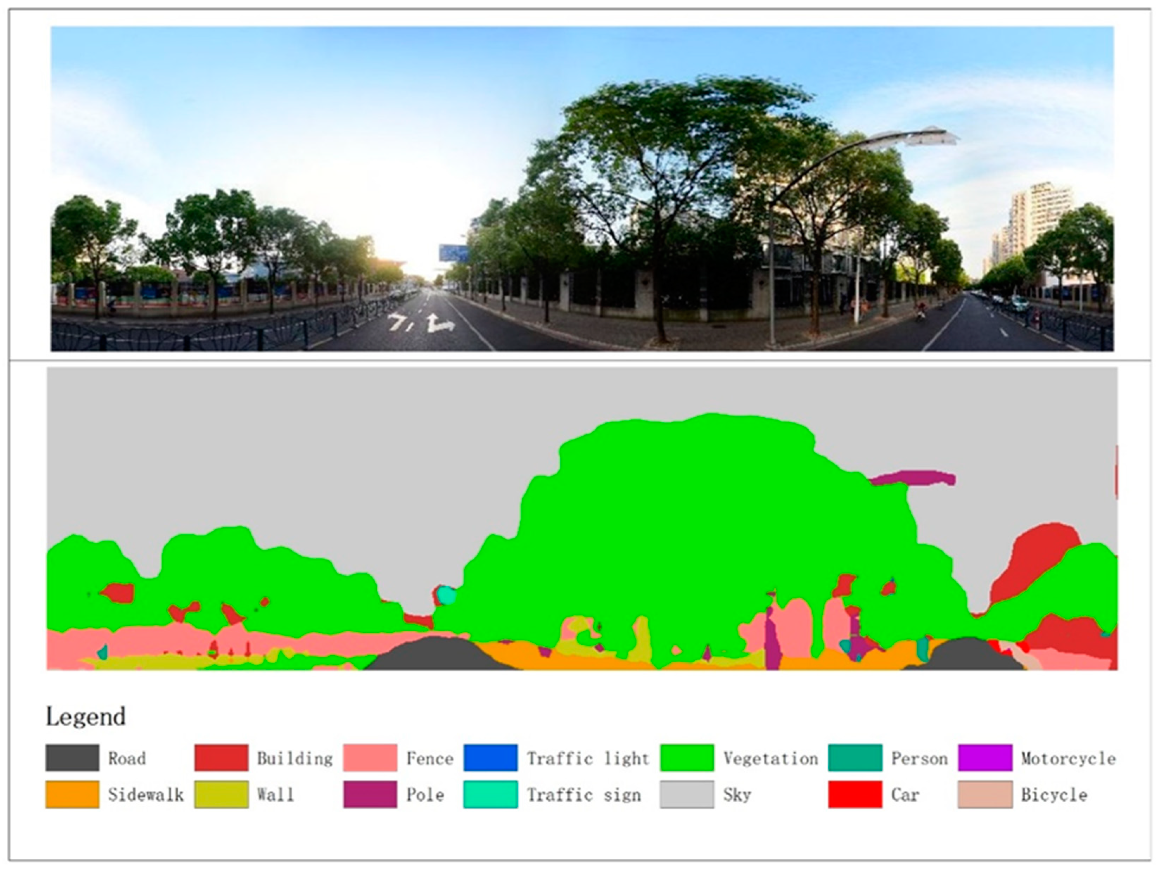Click the Legend heading text
Image resolution: width=1160 pixels, height=871 pixels.
point(85,717)
